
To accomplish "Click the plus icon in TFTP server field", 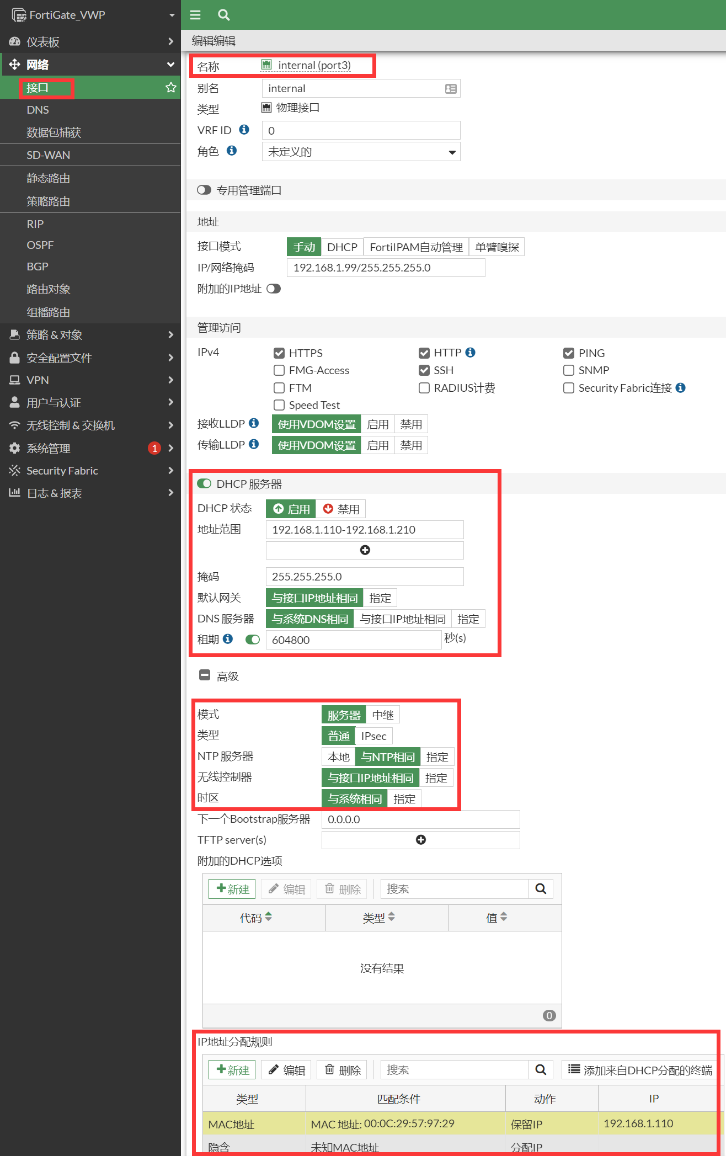I will [420, 840].
